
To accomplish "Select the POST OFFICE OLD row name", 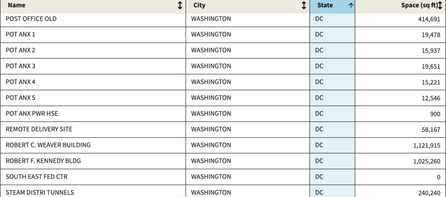I will [31, 19].
